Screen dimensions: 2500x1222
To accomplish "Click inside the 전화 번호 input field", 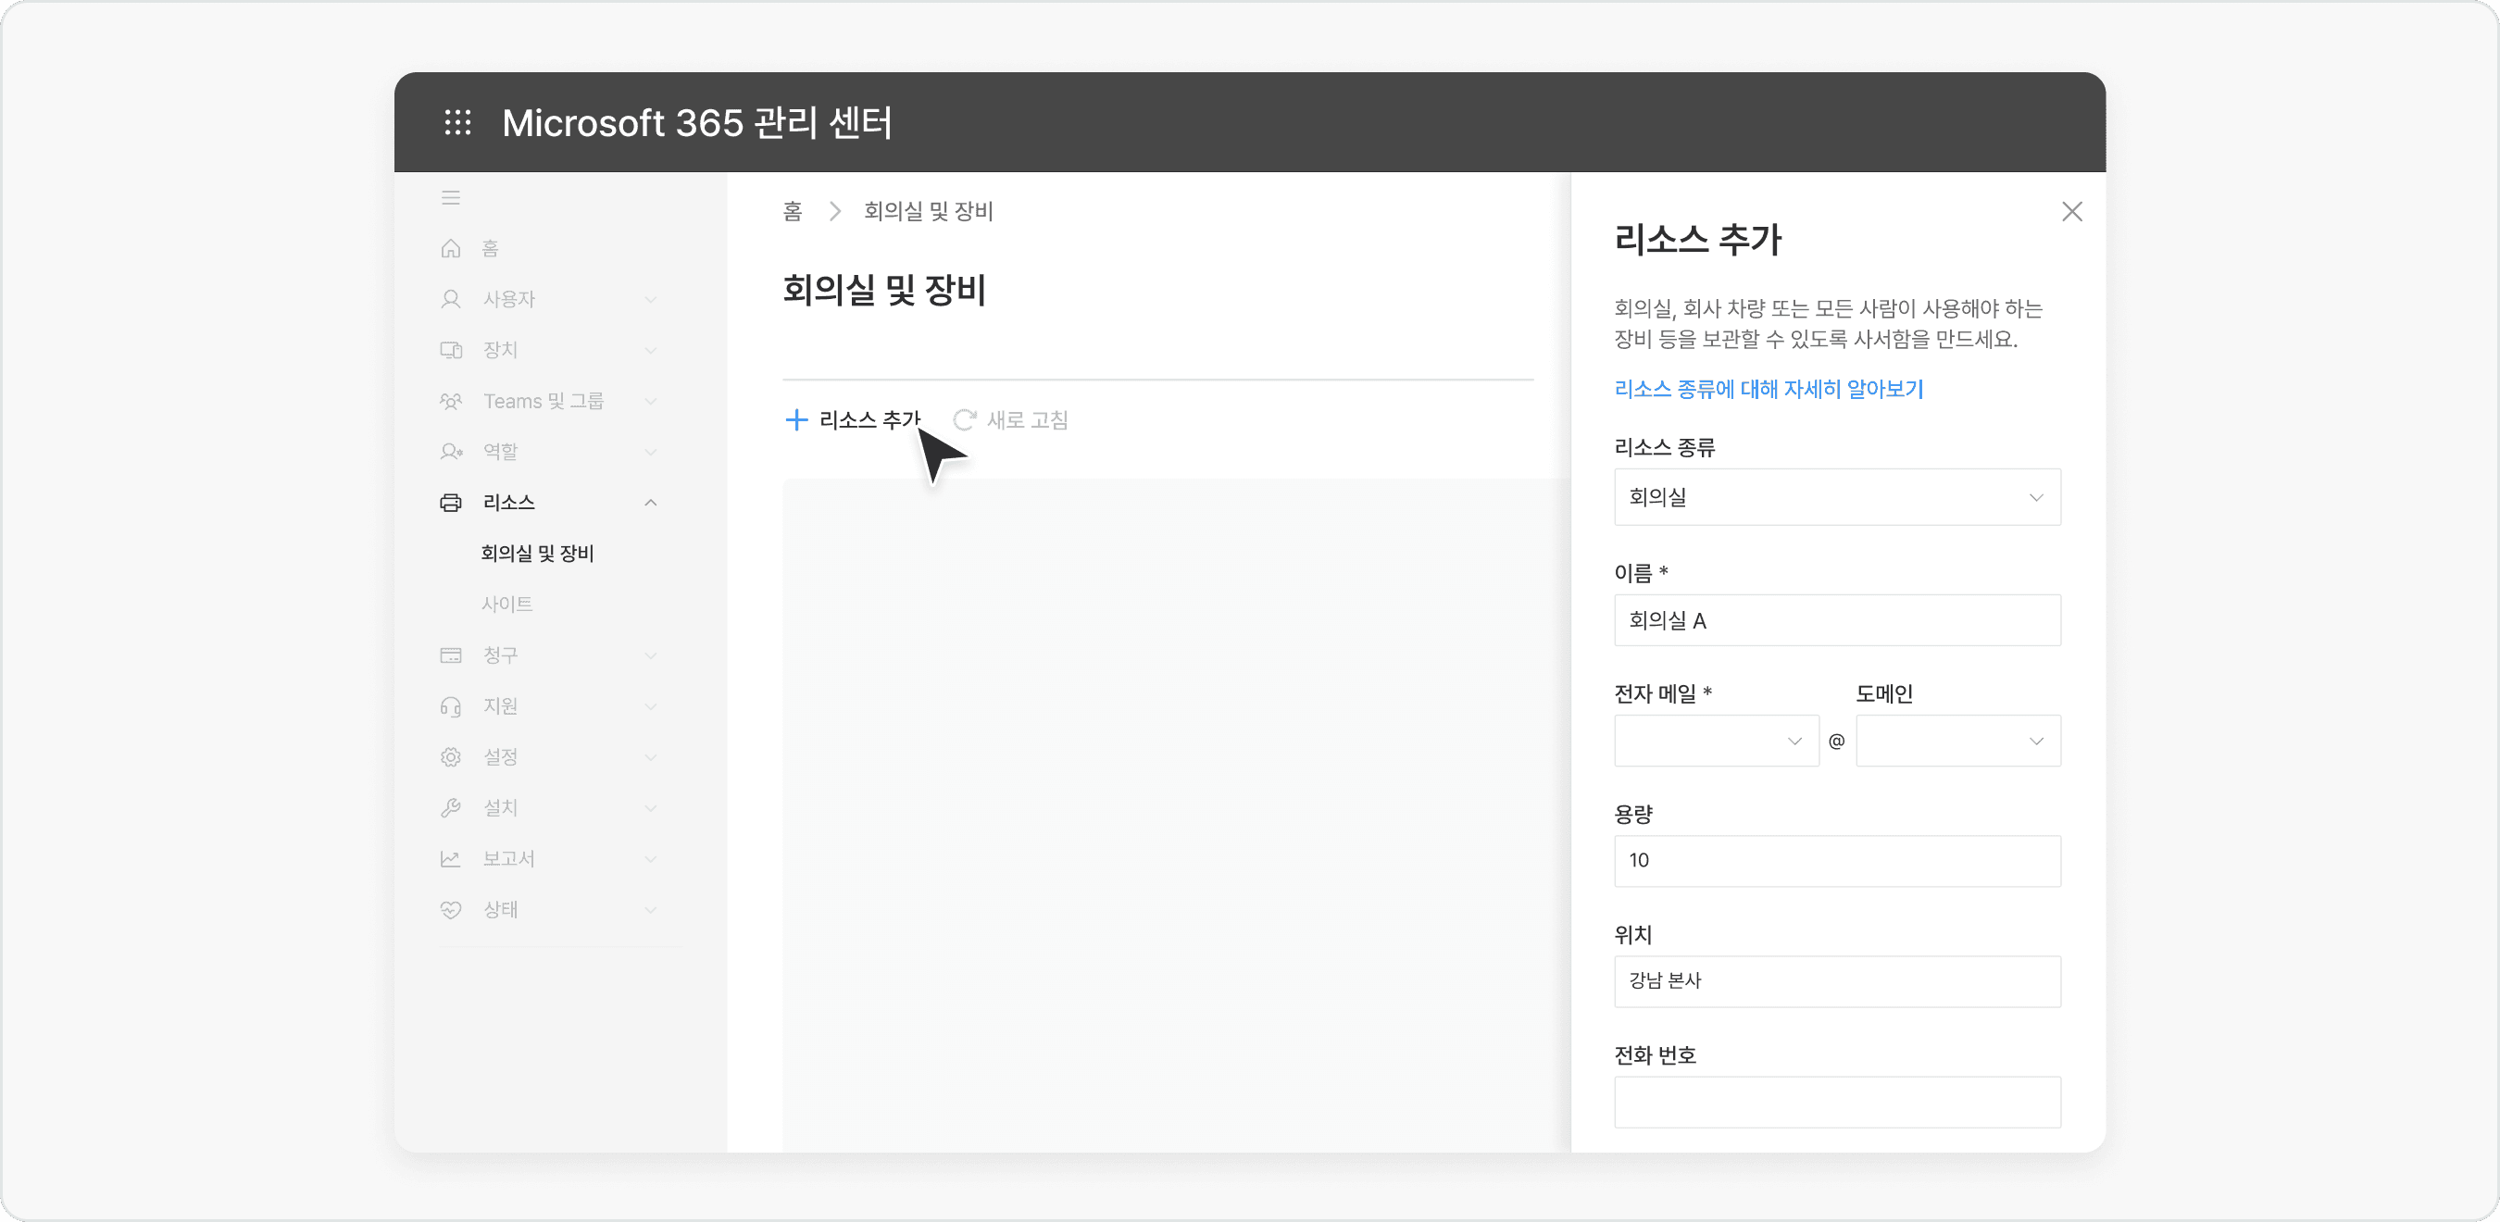I will tap(1835, 1102).
